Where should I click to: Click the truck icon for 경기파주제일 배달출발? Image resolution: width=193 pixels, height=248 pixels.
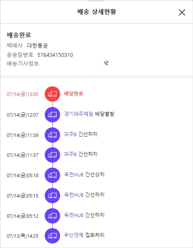(x=52, y=114)
